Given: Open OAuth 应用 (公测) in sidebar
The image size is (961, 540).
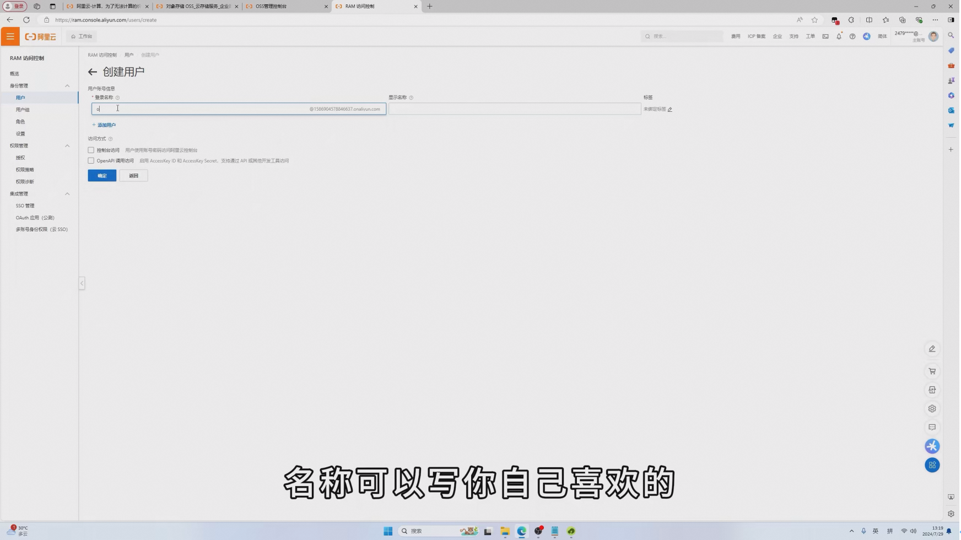Looking at the screenshot, I should pyautogui.click(x=35, y=218).
